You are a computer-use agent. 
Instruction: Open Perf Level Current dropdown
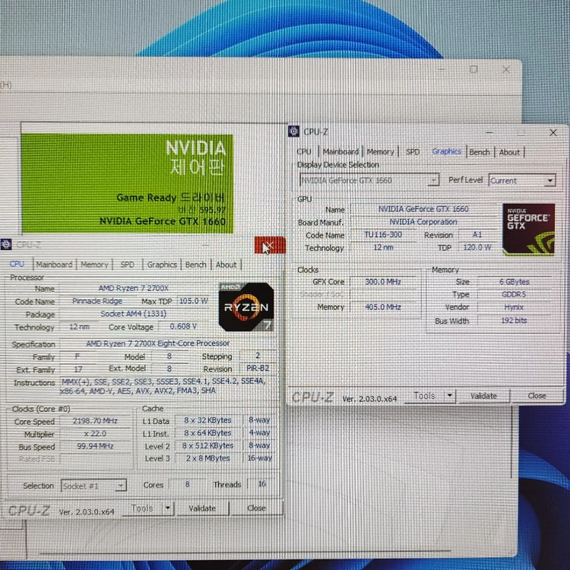tap(522, 180)
